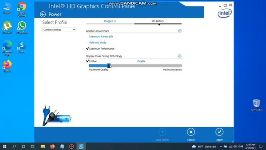Open the notepad-like app in the taskbar
The height and width of the screenshot is (150, 266).
pyautogui.click(x=62, y=146)
